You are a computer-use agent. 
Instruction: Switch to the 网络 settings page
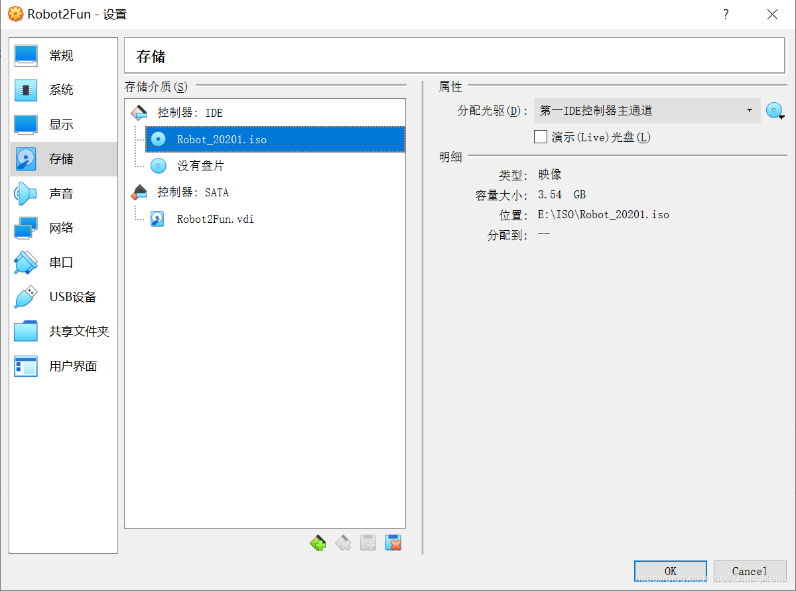click(64, 228)
